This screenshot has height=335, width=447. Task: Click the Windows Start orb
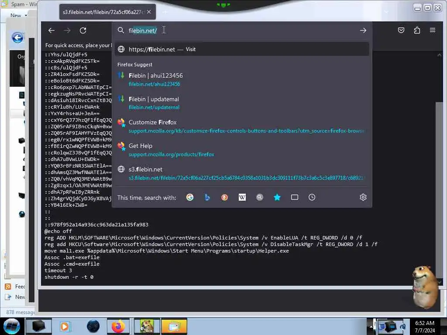(11, 326)
